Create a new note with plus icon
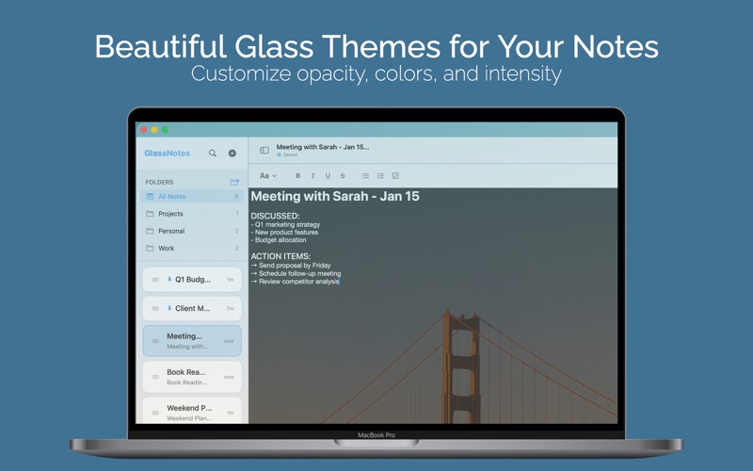This screenshot has height=471, width=753. pyautogui.click(x=232, y=153)
